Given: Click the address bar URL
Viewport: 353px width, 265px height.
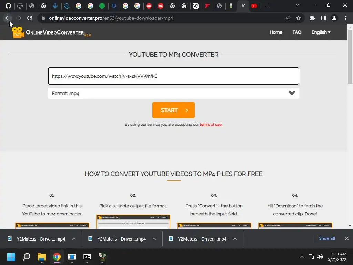Looking at the screenshot, I should coord(111,18).
